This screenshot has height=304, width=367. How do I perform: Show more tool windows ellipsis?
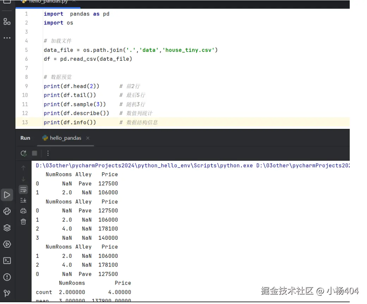(x=7, y=38)
